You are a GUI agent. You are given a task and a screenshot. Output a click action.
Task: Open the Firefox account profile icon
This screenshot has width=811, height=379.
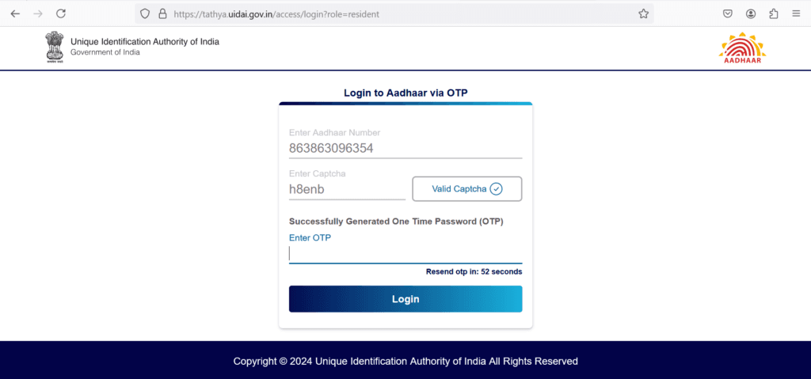coord(751,14)
